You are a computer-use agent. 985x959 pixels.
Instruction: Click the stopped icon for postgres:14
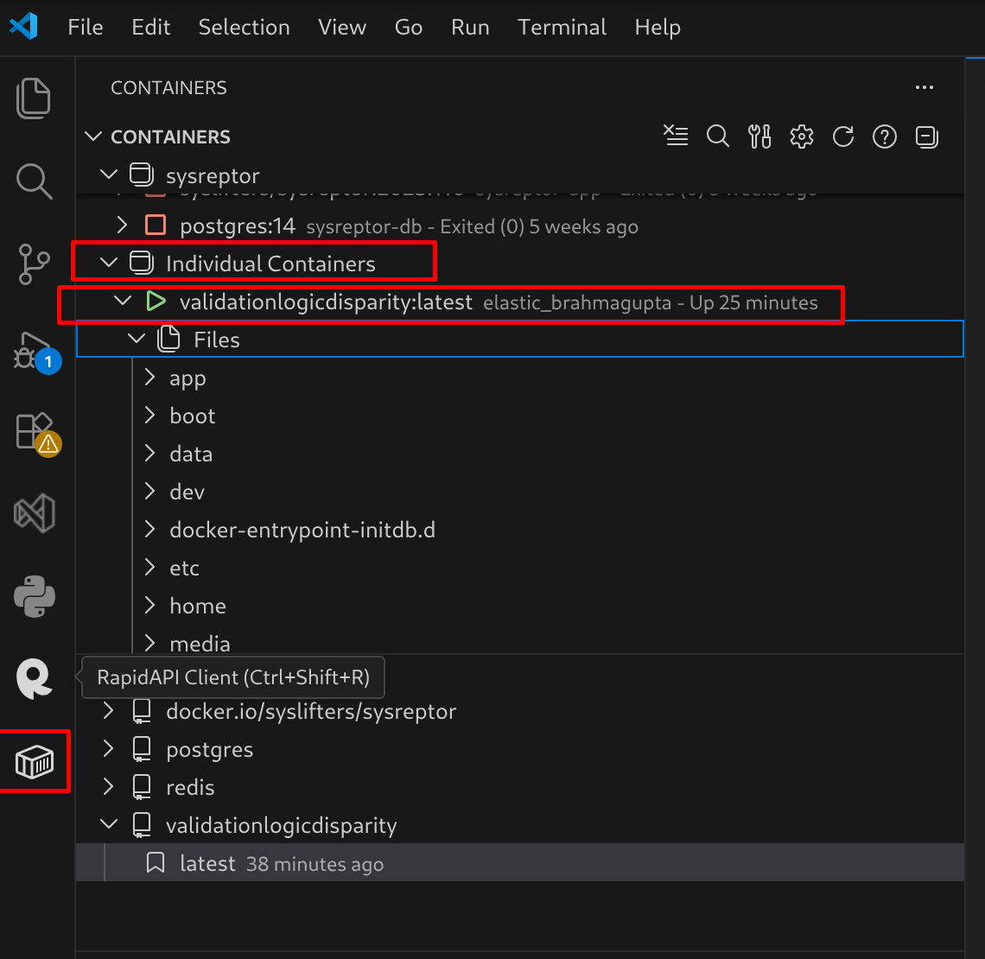(x=156, y=225)
